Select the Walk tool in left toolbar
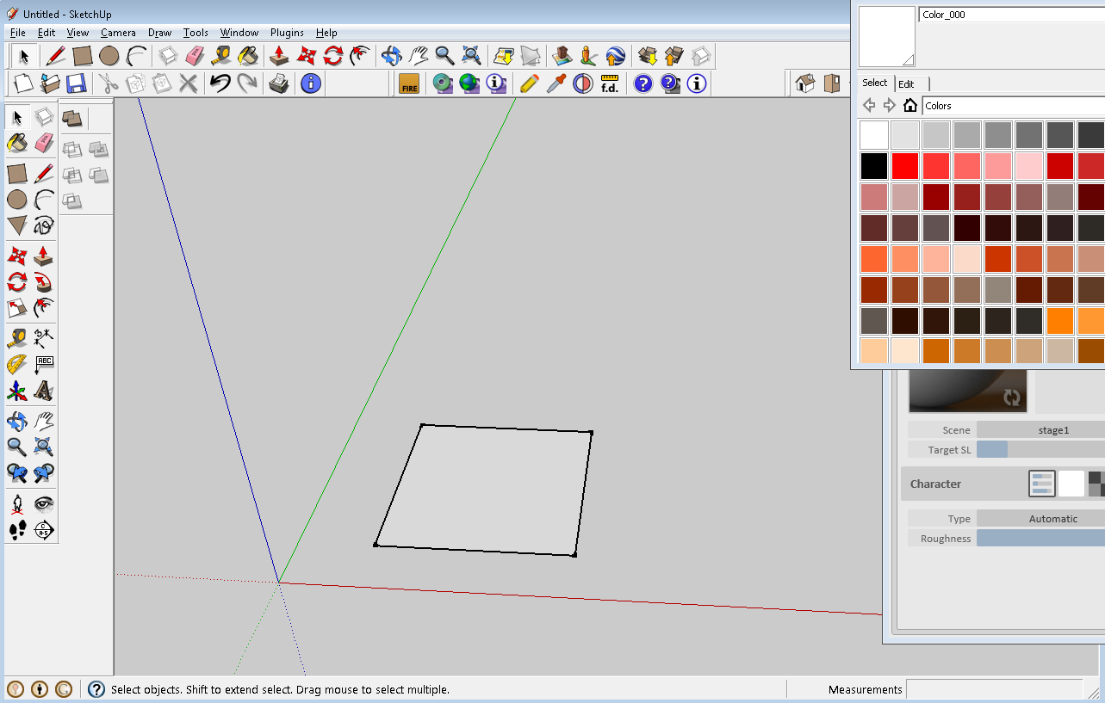Viewport: 1105px width, 703px height. coord(16,530)
